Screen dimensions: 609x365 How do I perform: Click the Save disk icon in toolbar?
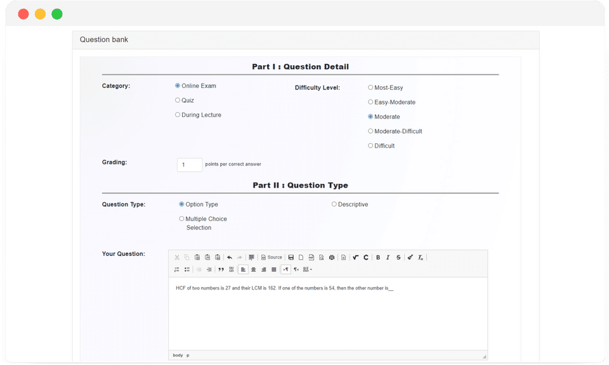click(291, 257)
